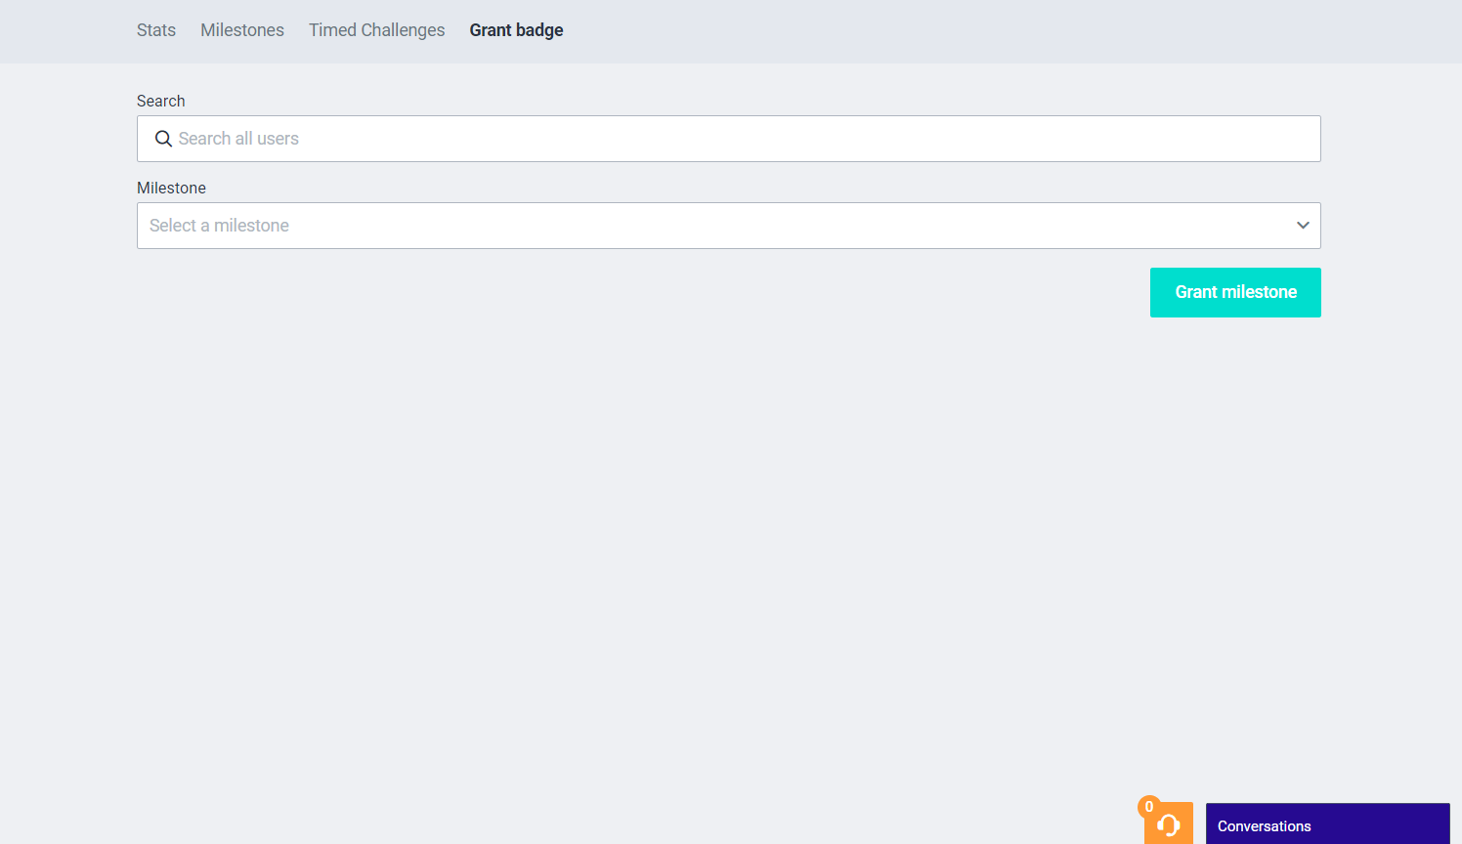Go to the Timed Challenges tab
Image resolution: width=1462 pixels, height=844 pixels.
click(x=376, y=30)
